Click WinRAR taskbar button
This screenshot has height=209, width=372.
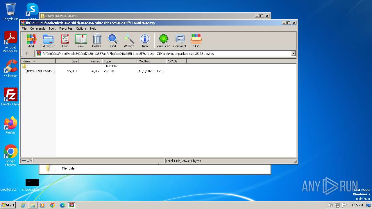click(x=72, y=205)
